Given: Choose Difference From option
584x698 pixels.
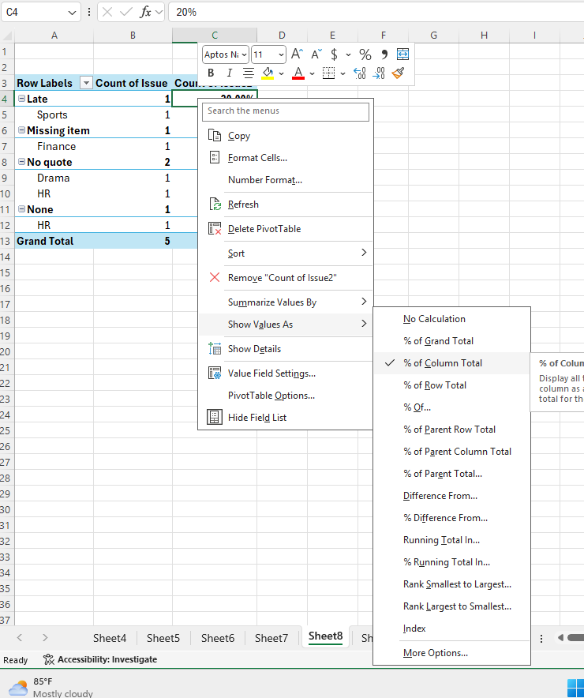Looking at the screenshot, I should 452,496.
